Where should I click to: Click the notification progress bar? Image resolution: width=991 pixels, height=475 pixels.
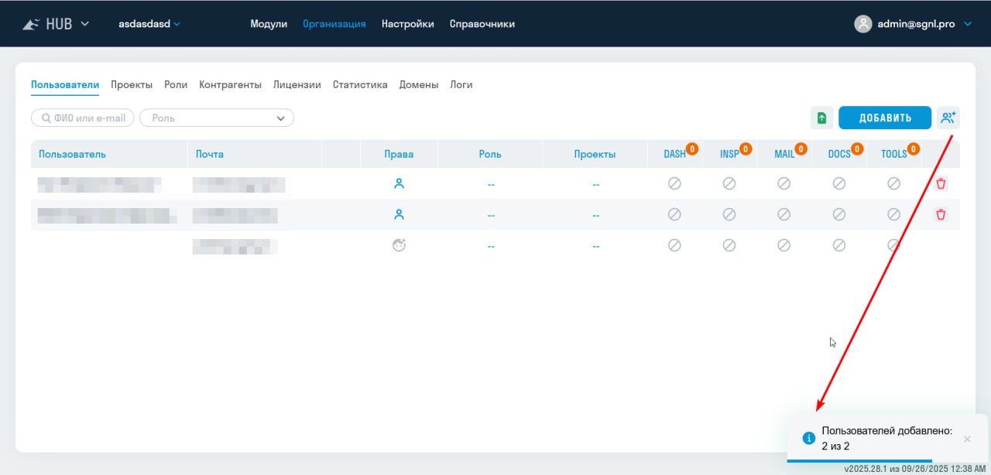click(x=860, y=460)
